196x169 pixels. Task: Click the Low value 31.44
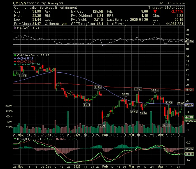[x=37, y=20]
